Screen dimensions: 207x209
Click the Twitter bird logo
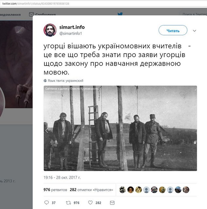pos(120,14)
